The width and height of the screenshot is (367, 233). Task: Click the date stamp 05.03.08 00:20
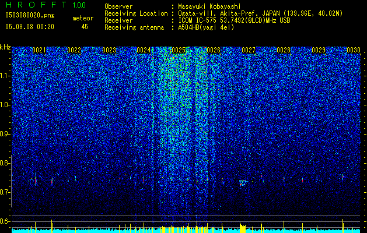pyautogui.click(x=30, y=27)
